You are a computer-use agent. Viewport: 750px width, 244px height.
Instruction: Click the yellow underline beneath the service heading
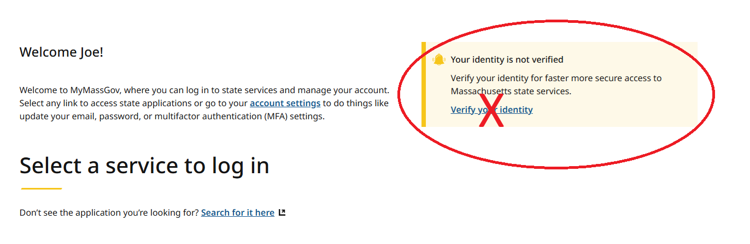(42, 188)
